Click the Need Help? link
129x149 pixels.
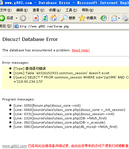[81, 50]
